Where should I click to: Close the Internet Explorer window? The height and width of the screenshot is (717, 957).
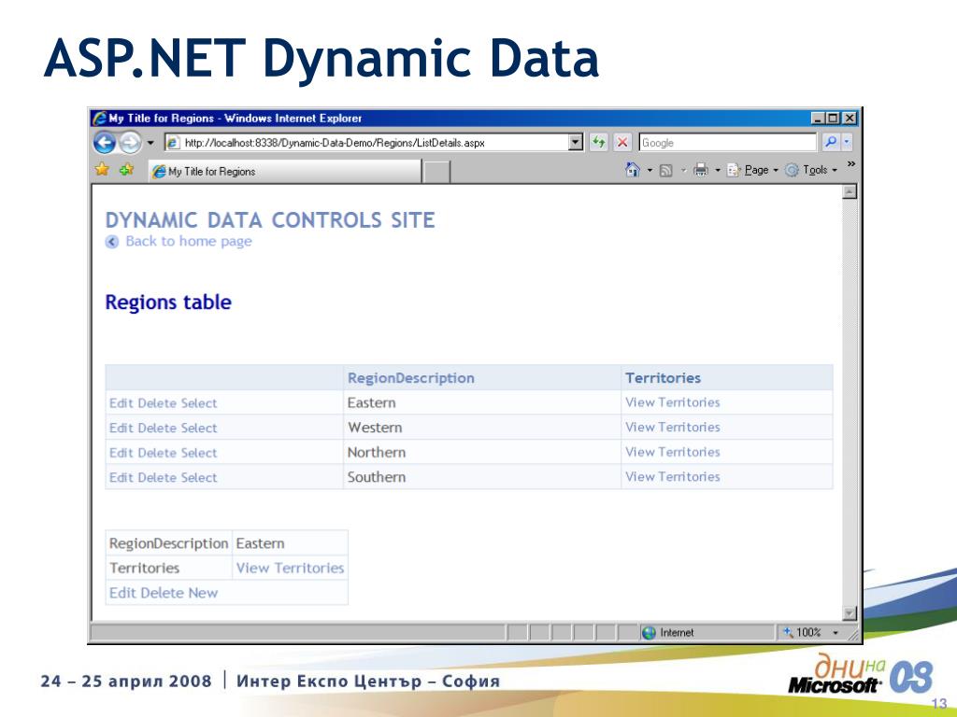coord(849,119)
